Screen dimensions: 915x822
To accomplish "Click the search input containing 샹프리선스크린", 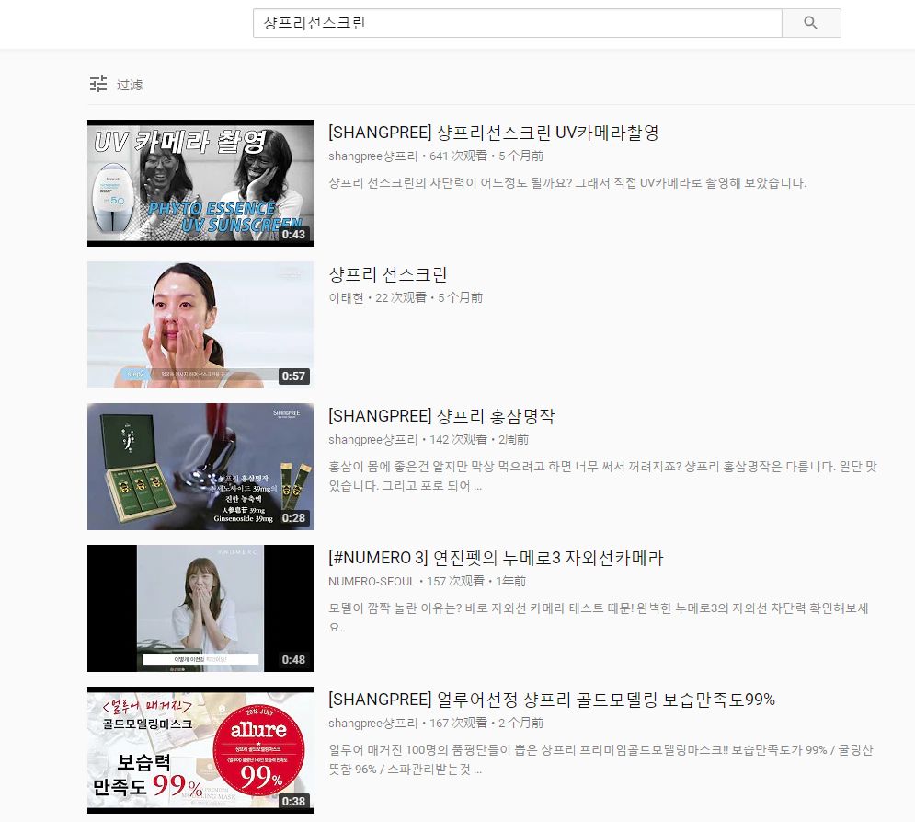I will pos(515,23).
